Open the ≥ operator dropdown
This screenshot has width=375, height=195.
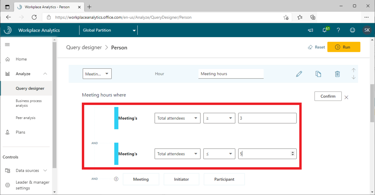tap(219, 118)
